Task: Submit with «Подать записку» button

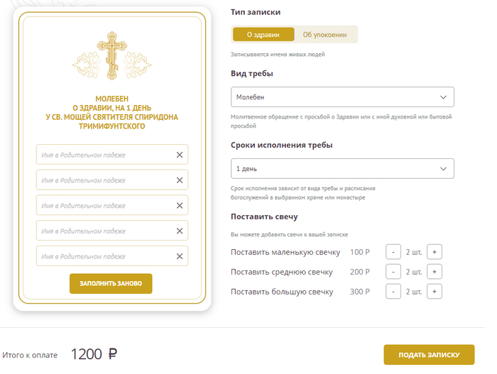Action: tap(429, 355)
